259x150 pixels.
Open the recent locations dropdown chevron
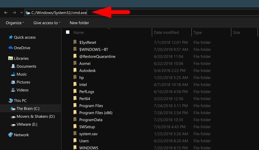point(21,13)
